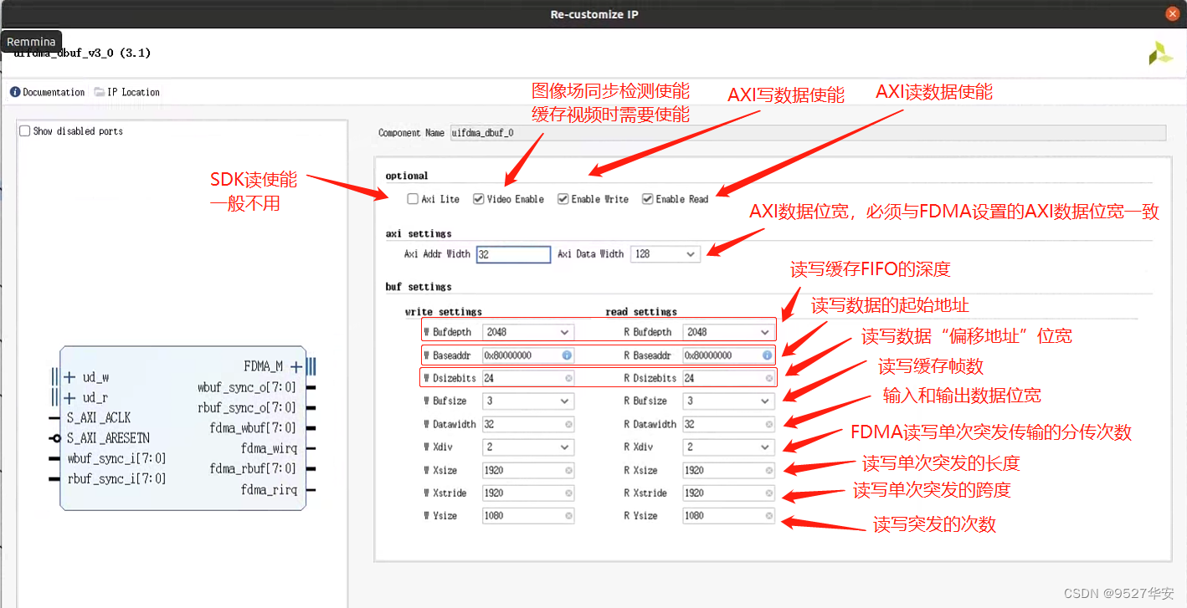1187x608 pixels.
Task: Click the W Ysize input field
Action: 527,516
